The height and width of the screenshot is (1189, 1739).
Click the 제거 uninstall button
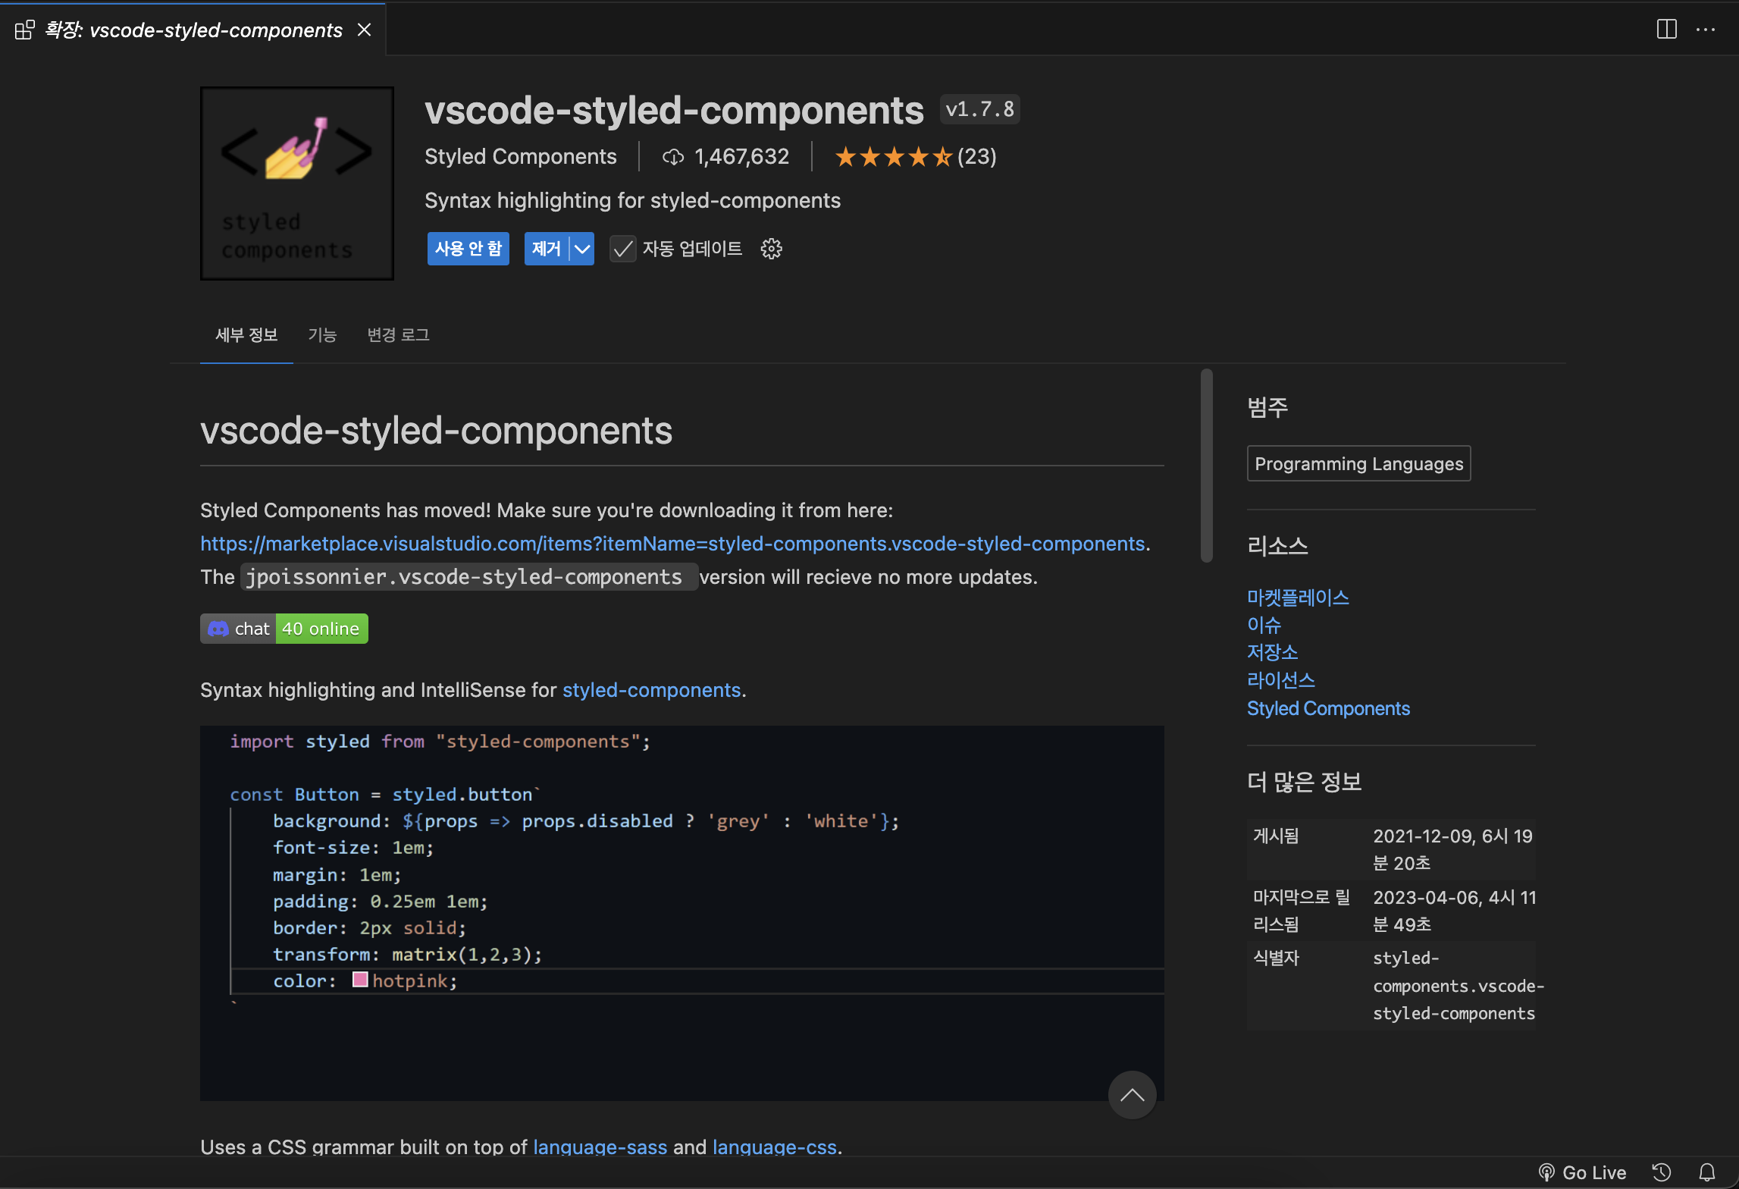point(546,249)
